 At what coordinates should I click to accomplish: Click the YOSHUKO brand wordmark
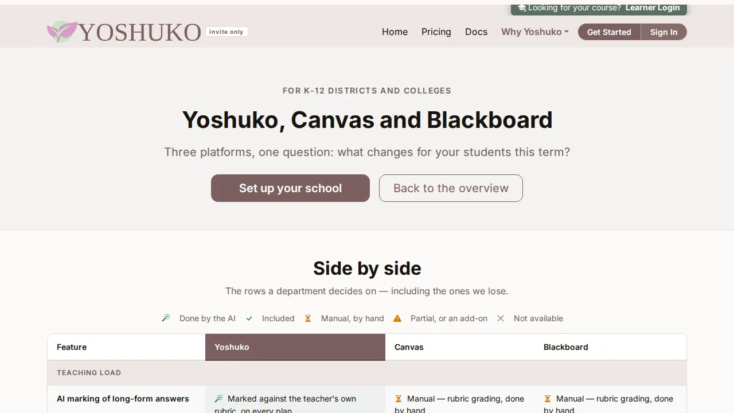140,33
